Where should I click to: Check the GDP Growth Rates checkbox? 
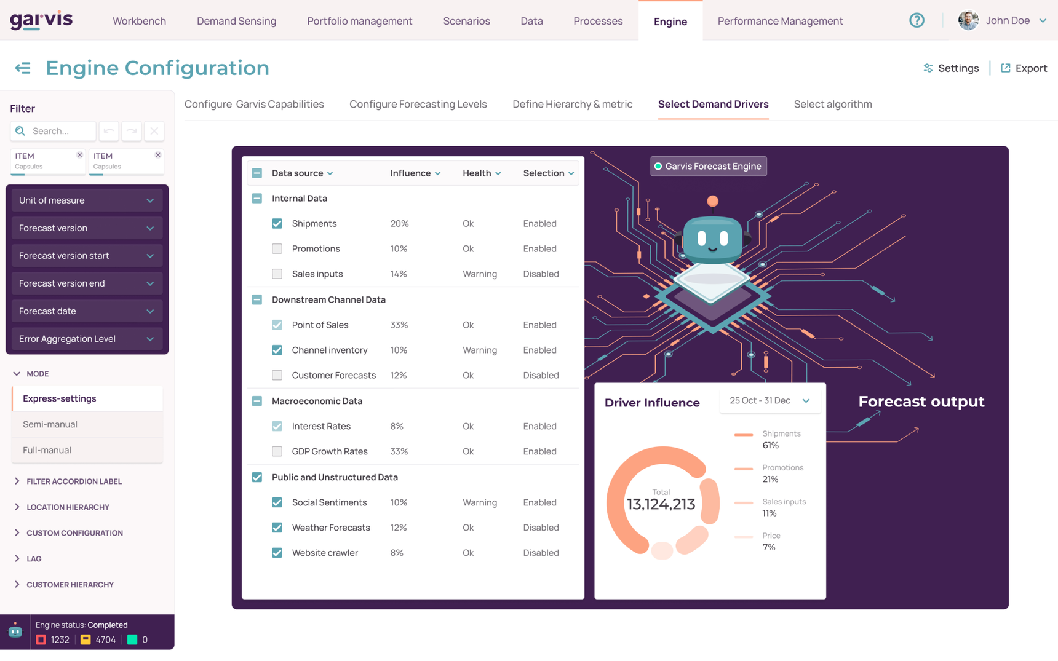277,452
